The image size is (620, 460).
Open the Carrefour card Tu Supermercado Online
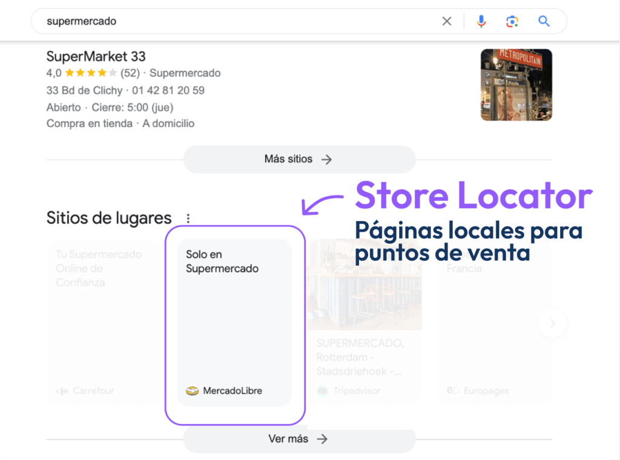[x=103, y=322]
